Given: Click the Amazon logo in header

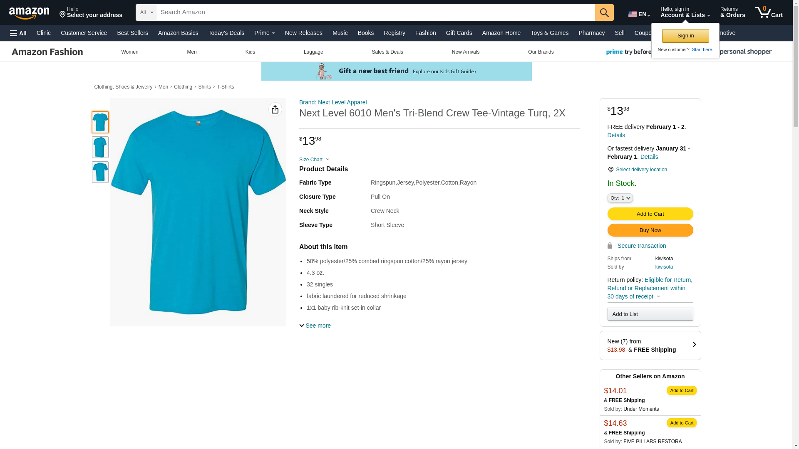Looking at the screenshot, I should coord(29,13).
